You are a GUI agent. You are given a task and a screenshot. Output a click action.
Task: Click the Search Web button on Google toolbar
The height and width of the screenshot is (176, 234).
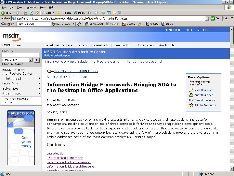61,24
